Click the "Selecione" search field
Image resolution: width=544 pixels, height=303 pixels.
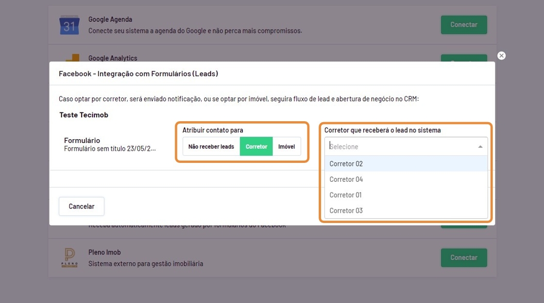(398, 146)
